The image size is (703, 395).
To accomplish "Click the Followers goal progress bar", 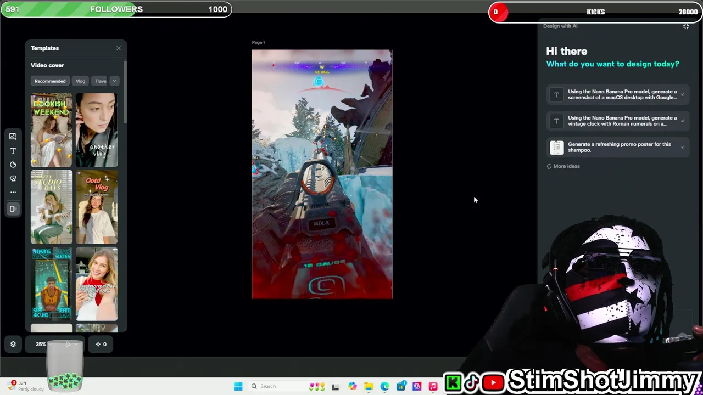I will click(116, 9).
